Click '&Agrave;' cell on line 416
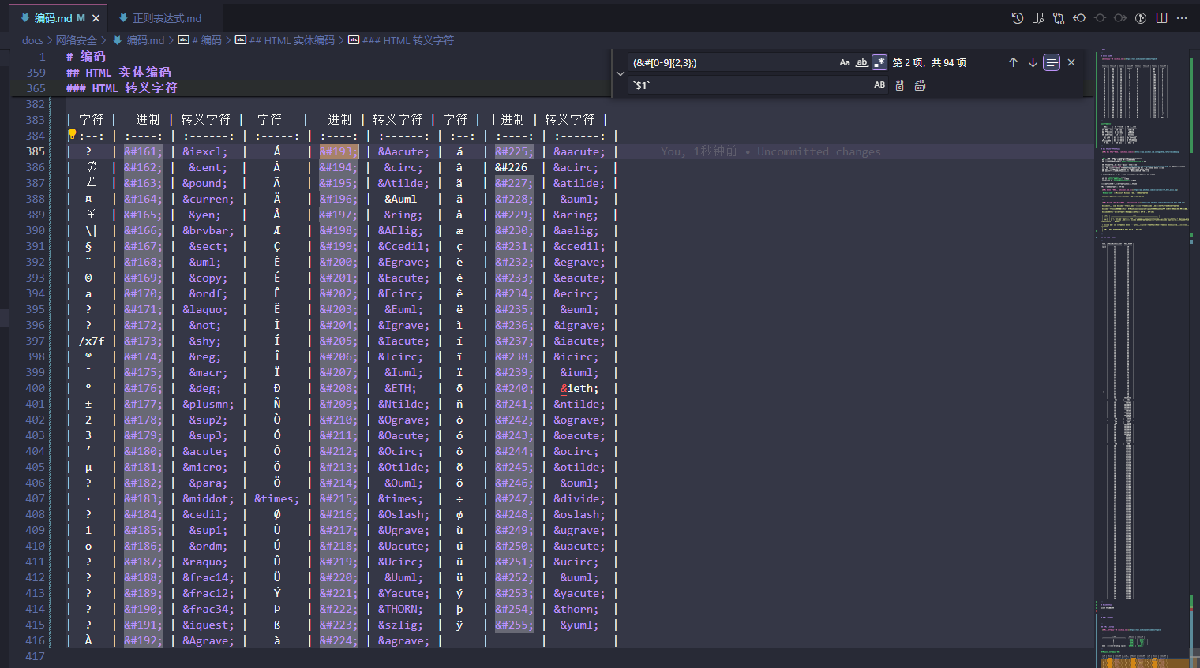The width and height of the screenshot is (1200, 668). pos(208,640)
